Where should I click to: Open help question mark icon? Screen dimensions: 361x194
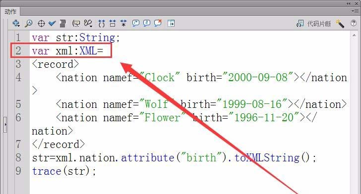pyautogui.click(x=354, y=23)
